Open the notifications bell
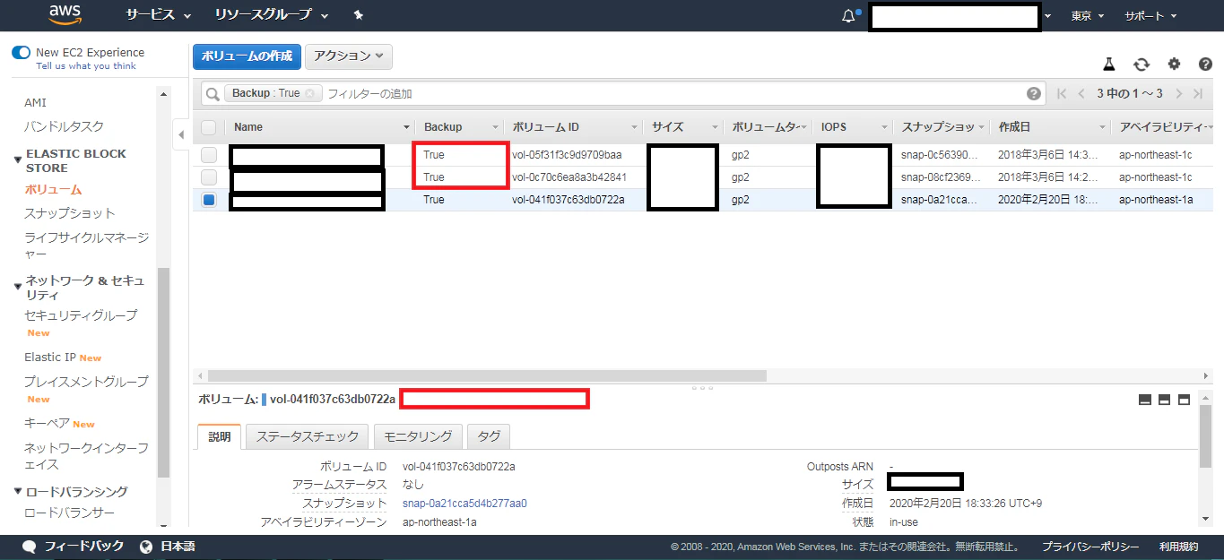 tap(848, 16)
